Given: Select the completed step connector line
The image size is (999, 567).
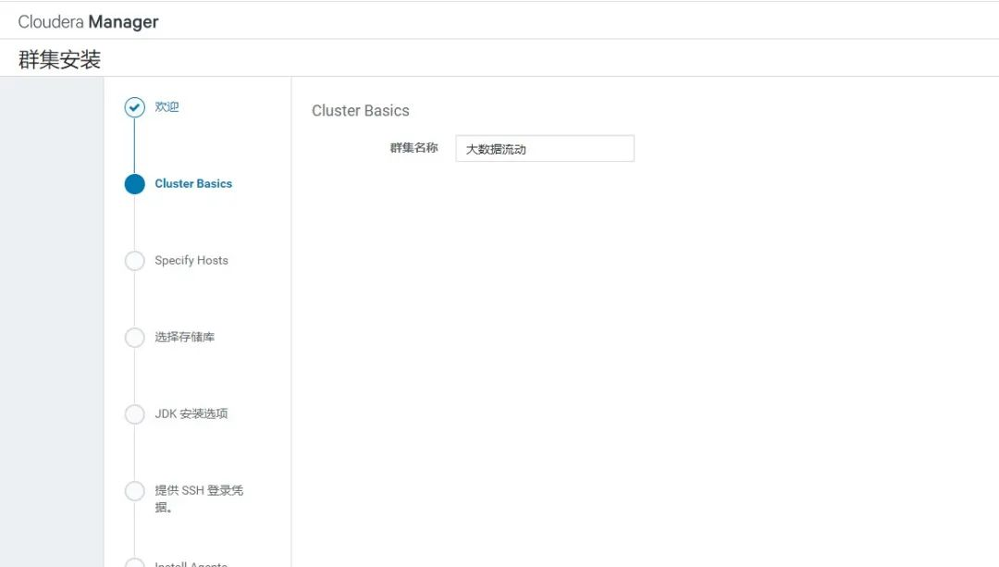Looking at the screenshot, I should tap(135, 145).
